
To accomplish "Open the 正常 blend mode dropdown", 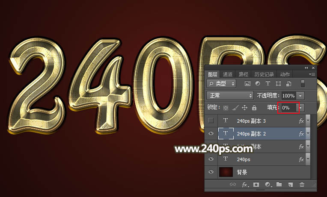I will 230,96.
